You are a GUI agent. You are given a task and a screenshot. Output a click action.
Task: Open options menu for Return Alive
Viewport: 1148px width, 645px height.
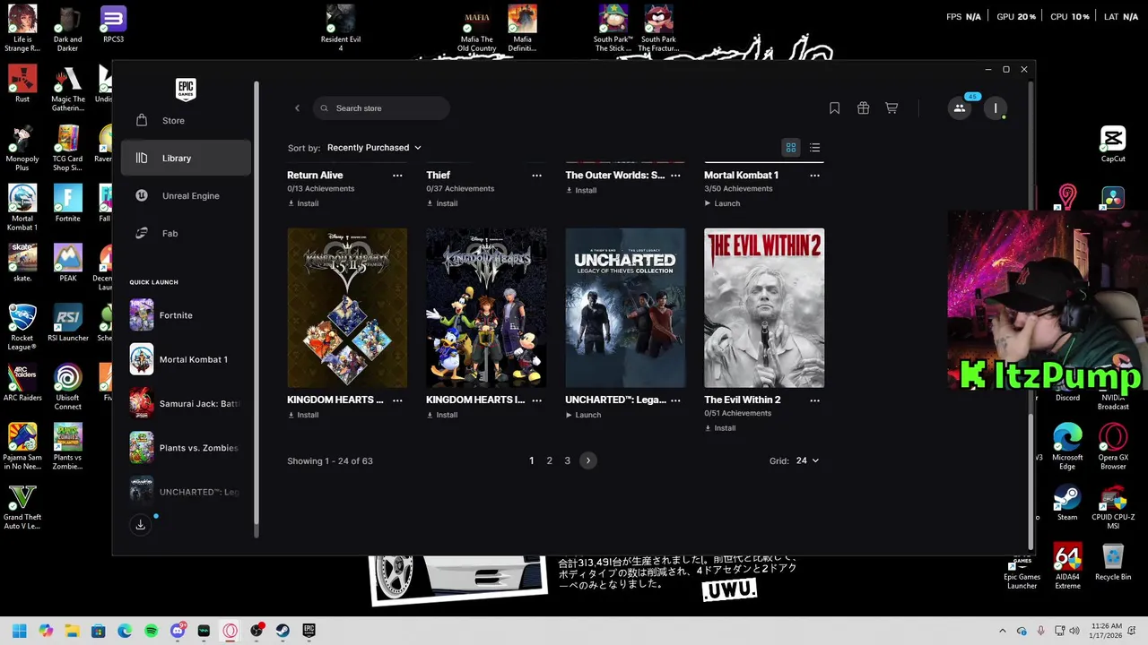397,176
